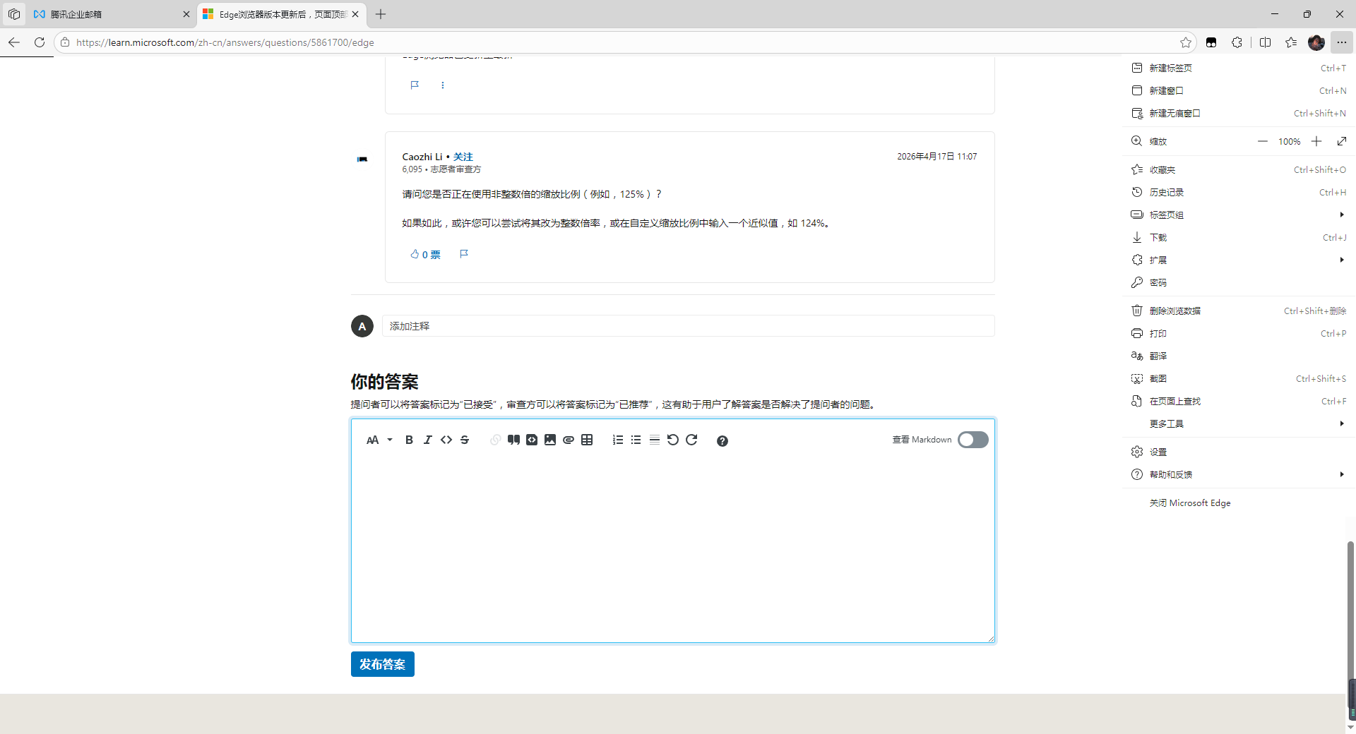The image size is (1356, 734).
Task: Toggle bold formatting in answer editor
Action: 409,440
